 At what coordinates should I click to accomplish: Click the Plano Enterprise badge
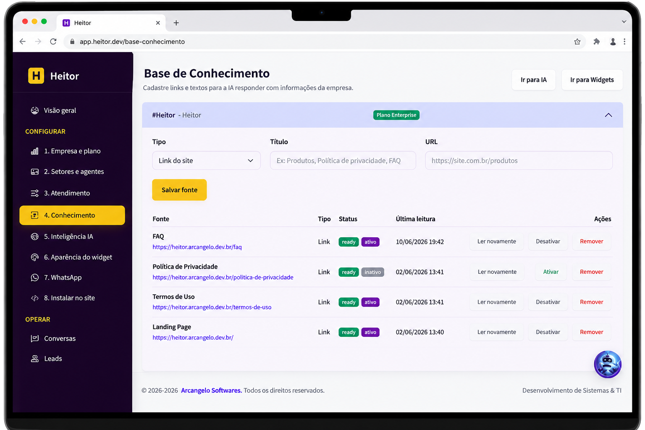click(x=396, y=115)
